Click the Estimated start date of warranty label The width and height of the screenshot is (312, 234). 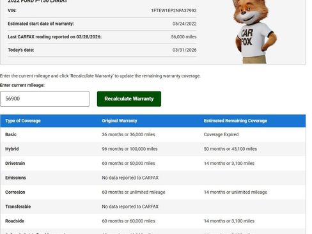41,24
